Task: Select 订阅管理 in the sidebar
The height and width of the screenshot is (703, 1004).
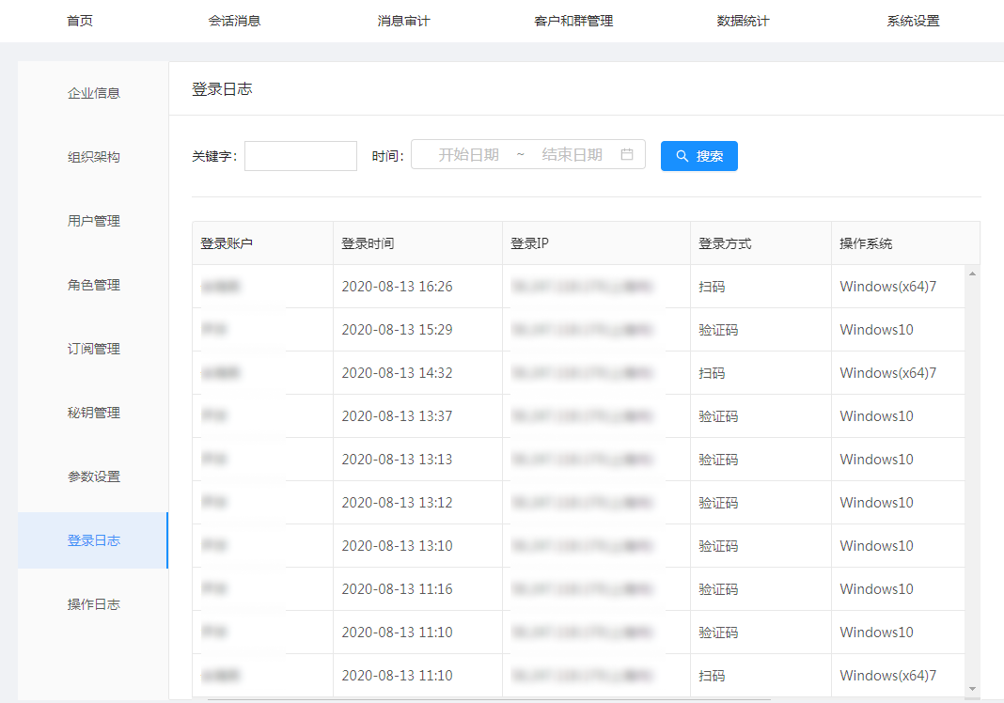Action: click(94, 349)
